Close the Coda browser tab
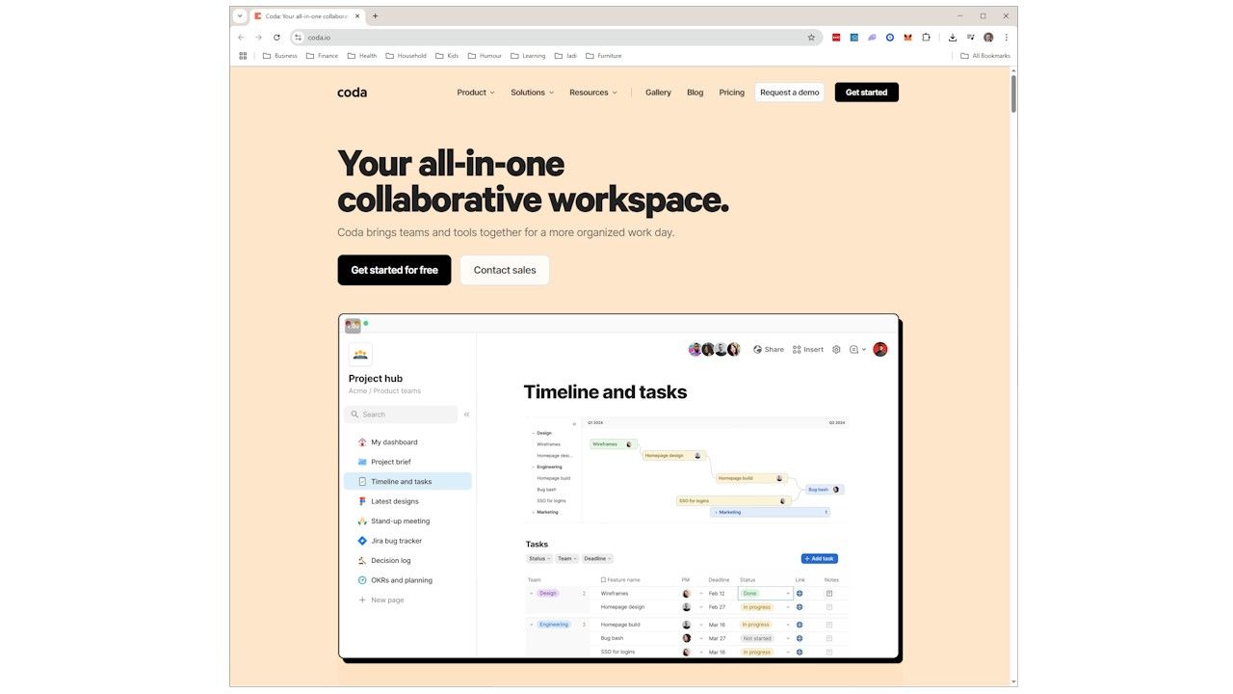Image resolution: width=1233 pixels, height=694 pixels. [x=357, y=15]
